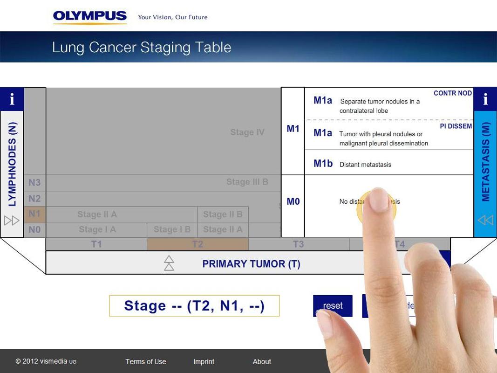Open the About footer menu item

pyautogui.click(x=262, y=361)
